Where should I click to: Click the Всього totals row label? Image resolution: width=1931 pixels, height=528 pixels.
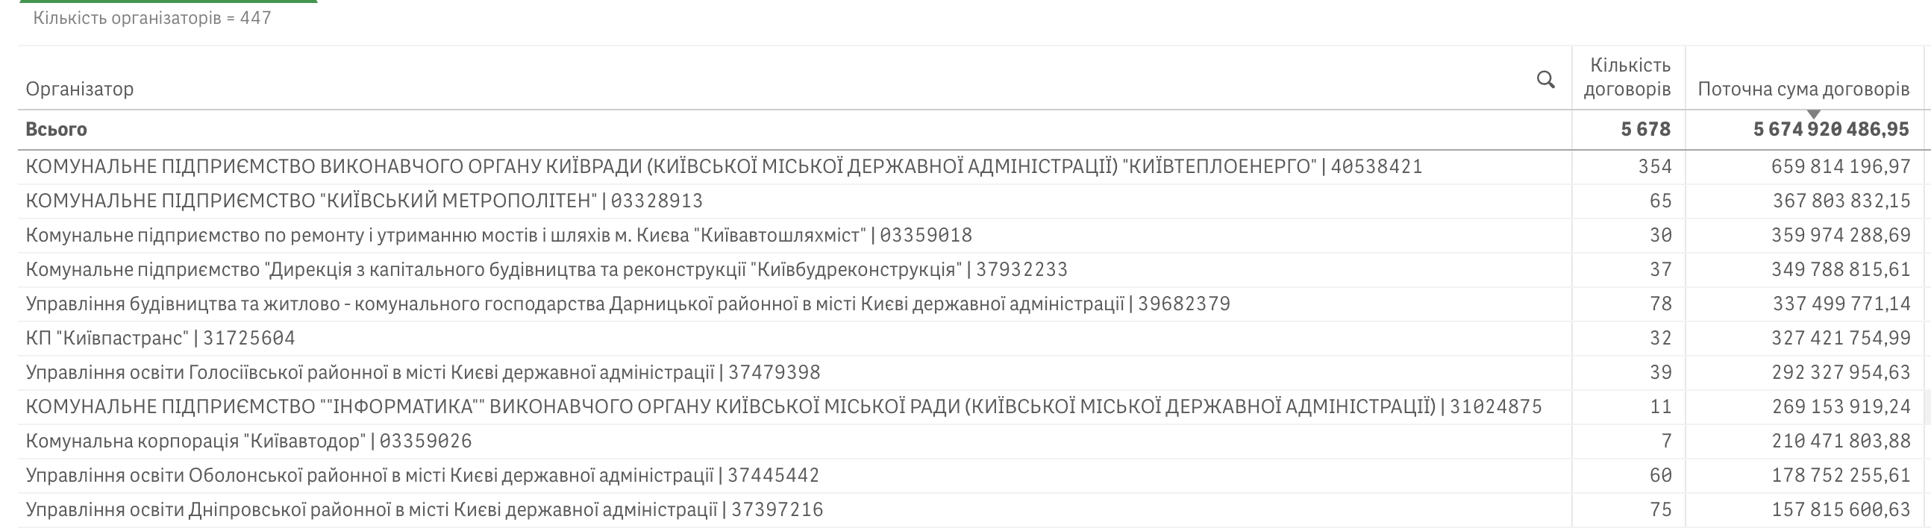pos(56,130)
